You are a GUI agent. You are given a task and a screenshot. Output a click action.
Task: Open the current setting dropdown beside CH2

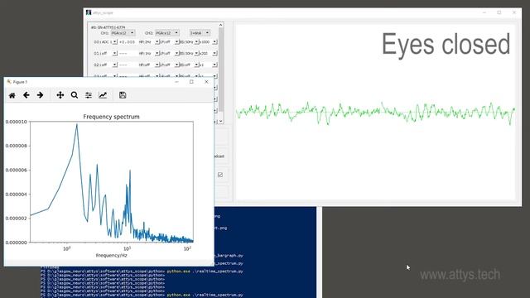point(200,33)
